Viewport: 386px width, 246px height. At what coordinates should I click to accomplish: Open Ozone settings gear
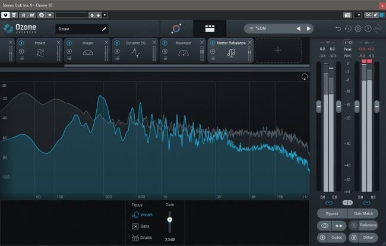pos(357,29)
